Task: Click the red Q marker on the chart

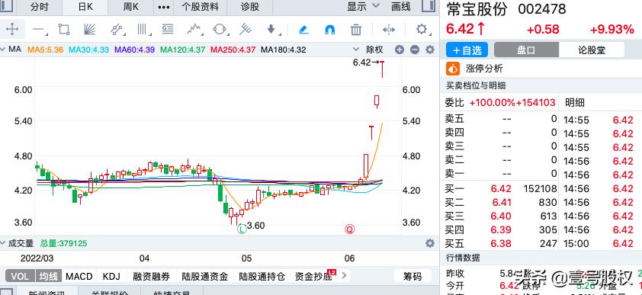Action: coord(350,229)
